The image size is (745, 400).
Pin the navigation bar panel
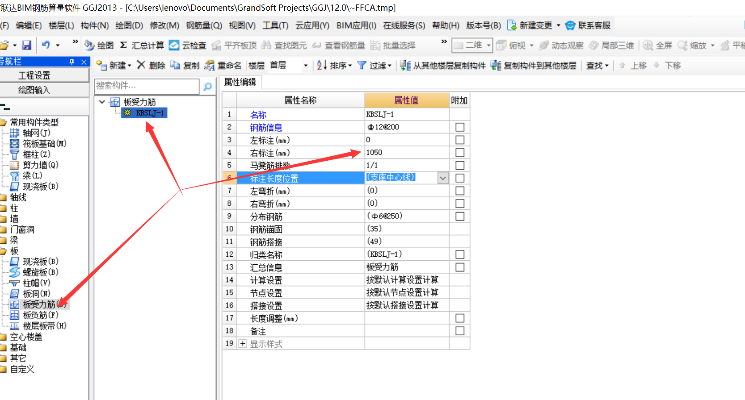72,62
